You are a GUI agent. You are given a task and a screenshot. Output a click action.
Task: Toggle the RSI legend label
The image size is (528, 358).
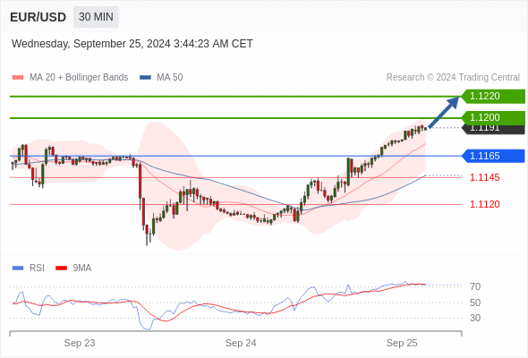pyautogui.click(x=37, y=268)
